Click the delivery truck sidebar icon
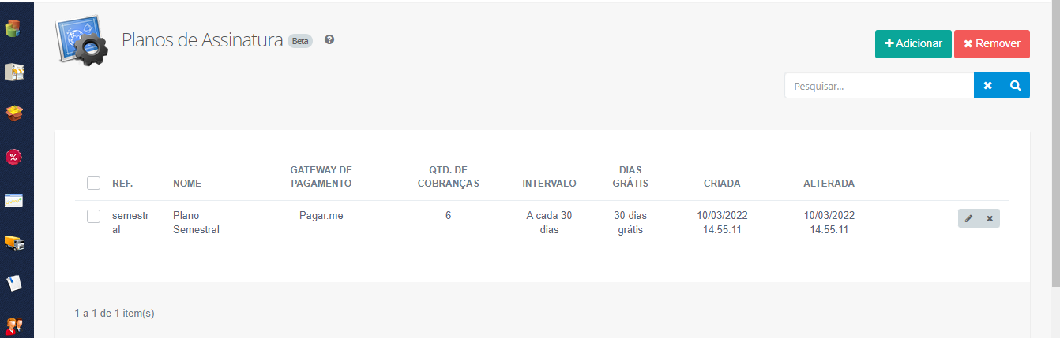The image size is (1060, 338). pyautogui.click(x=13, y=242)
